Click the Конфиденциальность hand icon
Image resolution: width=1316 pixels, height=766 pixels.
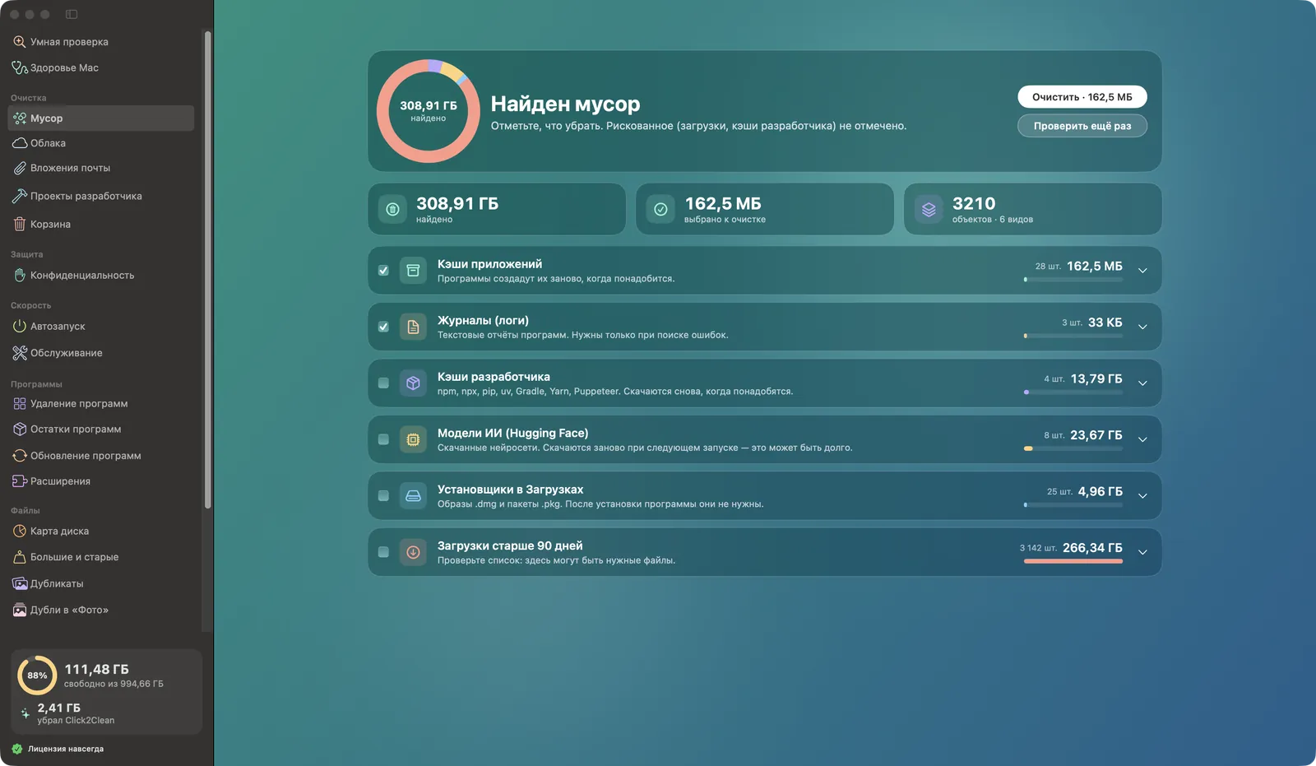pyautogui.click(x=20, y=275)
